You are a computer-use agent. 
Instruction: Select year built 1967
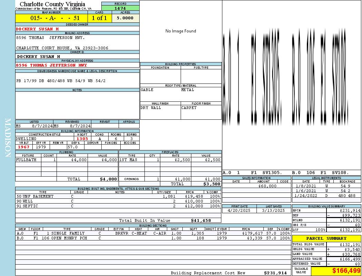(23, 147)
